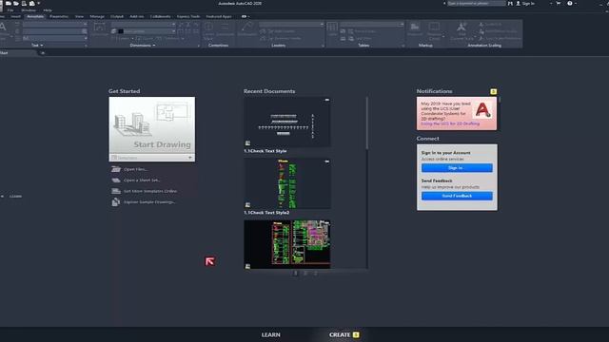Click Explore Sample Drawings link
Image resolution: width=609 pixels, height=342 pixels.
coord(149,201)
